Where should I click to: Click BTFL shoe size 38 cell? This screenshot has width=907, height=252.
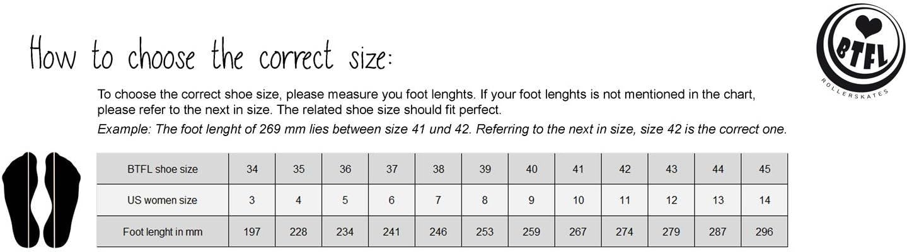point(438,169)
